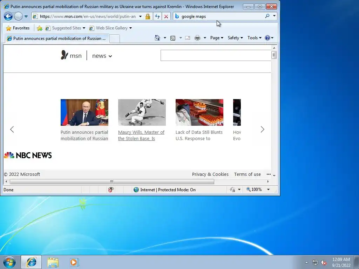Open Suggested Sites in favorites bar
This screenshot has width=359, height=269.
pos(65,28)
